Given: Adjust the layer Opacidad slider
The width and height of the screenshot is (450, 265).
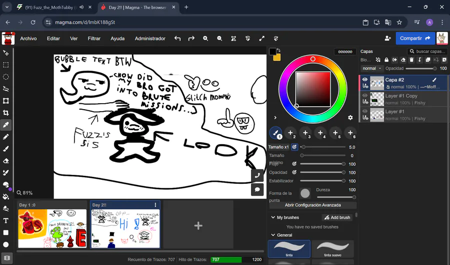Looking at the screenshot, I should point(421,69).
